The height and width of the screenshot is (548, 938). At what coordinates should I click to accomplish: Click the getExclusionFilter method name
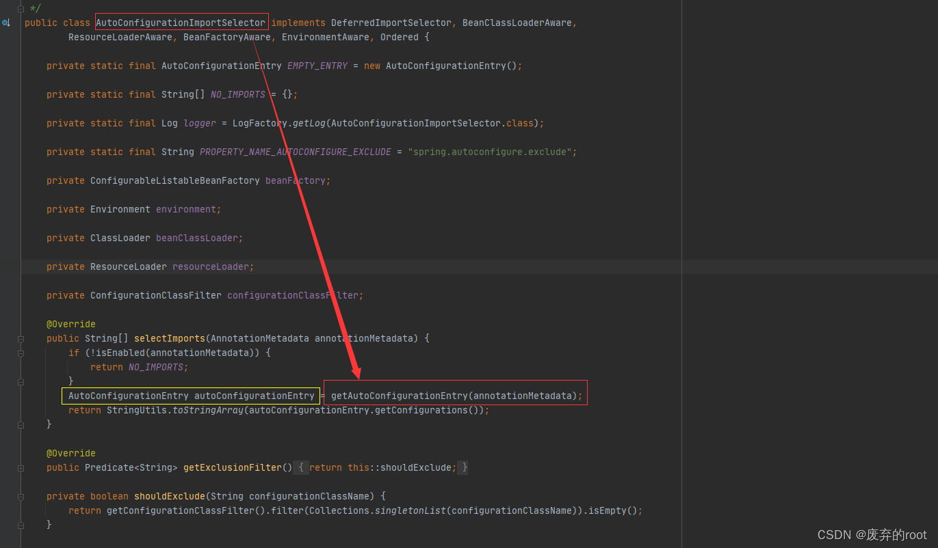(233, 467)
